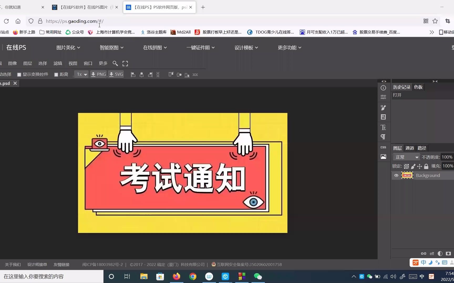Image resolution: width=454 pixels, height=283 pixels.
Task: Hide the Background layer
Action: click(x=396, y=175)
